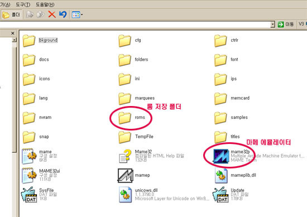
Task: Click the 이동 go button
Action: tap(286, 24)
